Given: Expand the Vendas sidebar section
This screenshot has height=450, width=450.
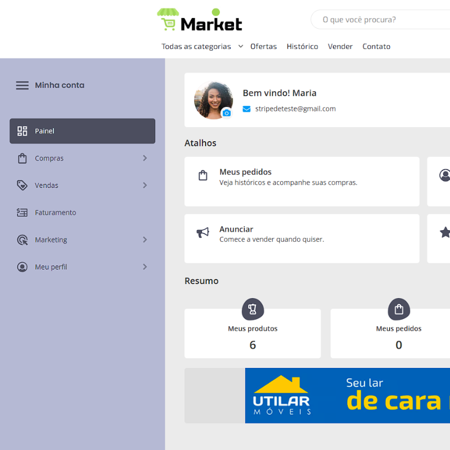Looking at the screenshot, I should (x=145, y=185).
